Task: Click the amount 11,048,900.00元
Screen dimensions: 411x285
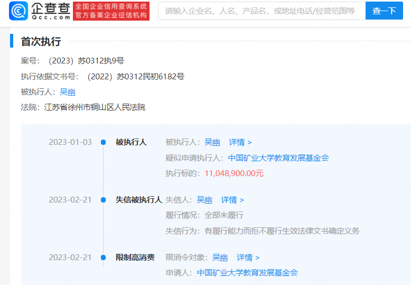Action: point(234,173)
